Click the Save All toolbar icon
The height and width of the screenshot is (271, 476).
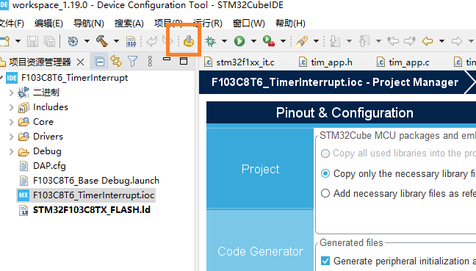point(49,41)
